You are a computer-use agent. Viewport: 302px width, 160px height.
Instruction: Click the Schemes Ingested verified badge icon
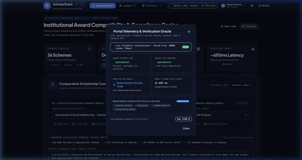90,49
